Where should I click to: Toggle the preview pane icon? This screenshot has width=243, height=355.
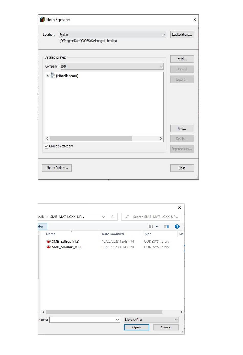click(x=167, y=227)
